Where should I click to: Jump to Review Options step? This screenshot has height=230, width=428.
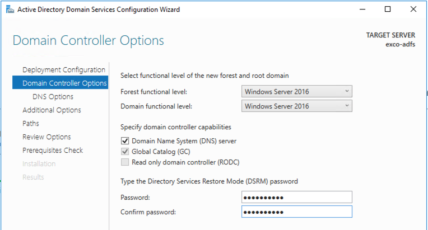tap(46, 137)
